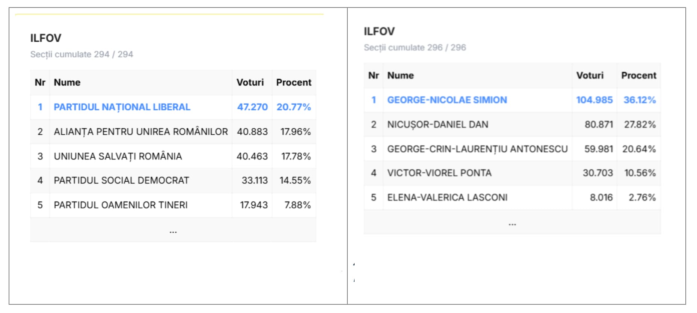This screenshot has height=313, width=697.
Task: Open the GEORGE-NICOLAE SIMION link
Action: point(447,100)
